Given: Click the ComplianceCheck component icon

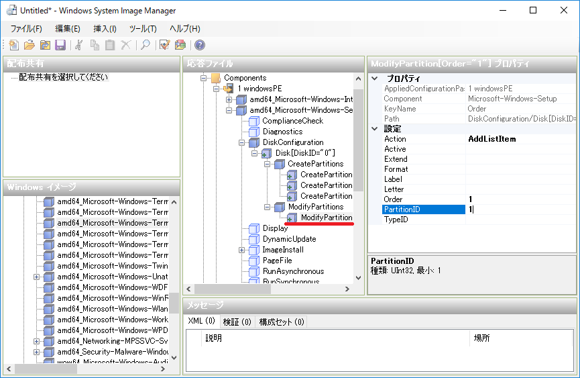Looking at the screenshot, I should click(x=254, y=121).
